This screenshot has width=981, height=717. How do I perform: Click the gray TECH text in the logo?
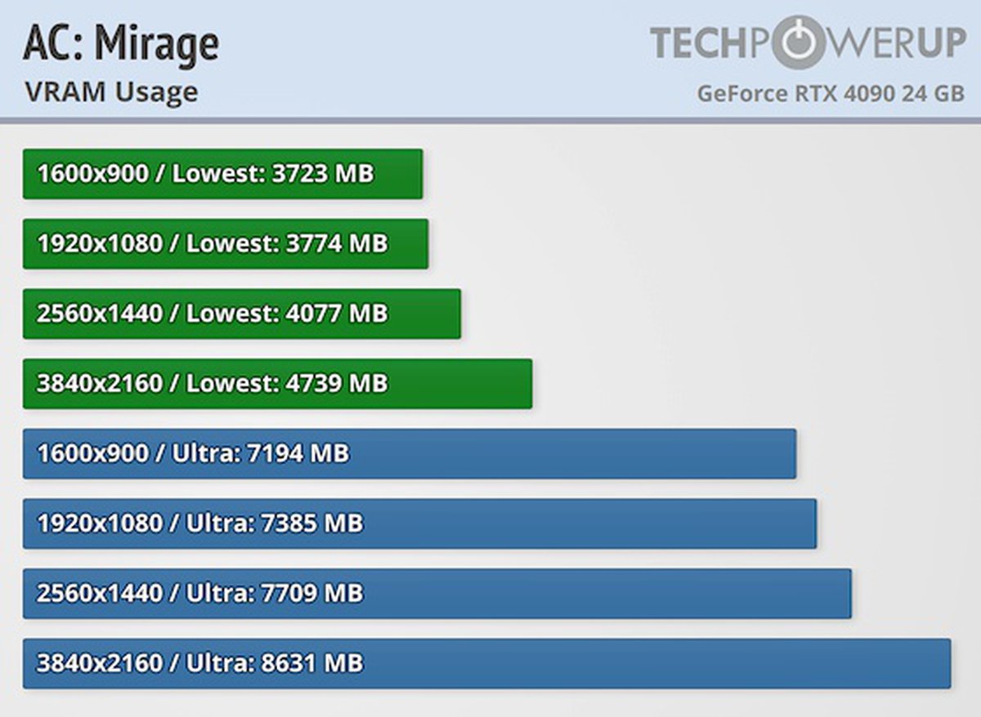coord(700,42)
